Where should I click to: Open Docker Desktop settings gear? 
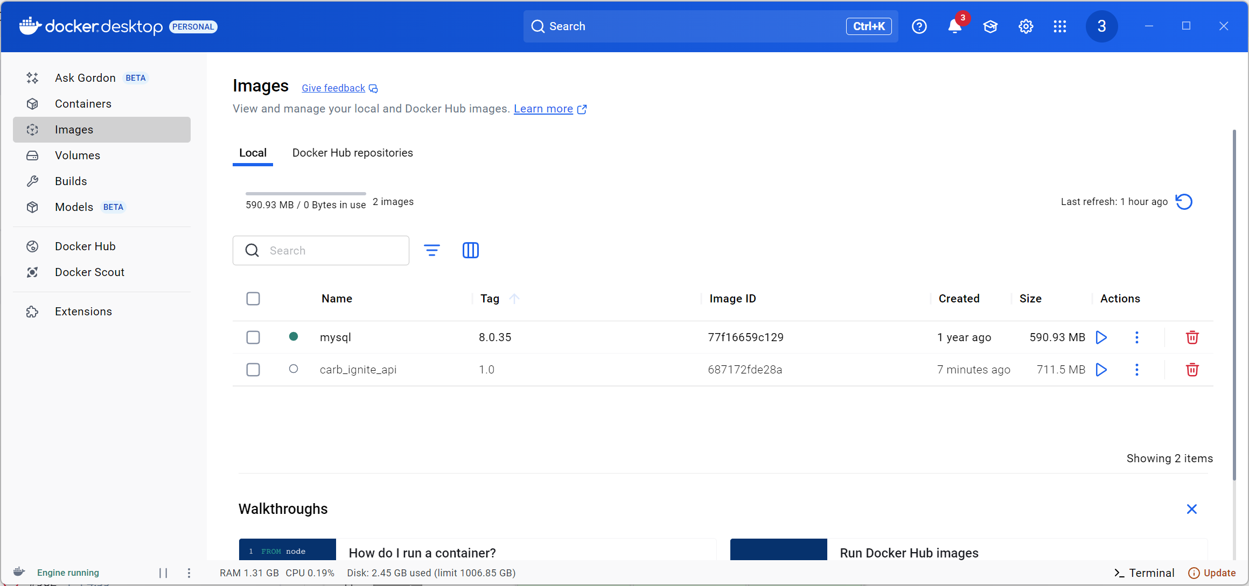[1025, 26]
